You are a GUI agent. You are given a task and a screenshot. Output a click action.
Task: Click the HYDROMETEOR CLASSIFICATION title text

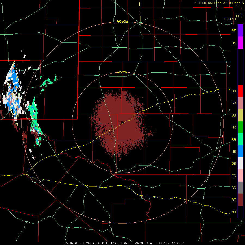[96, 243]
